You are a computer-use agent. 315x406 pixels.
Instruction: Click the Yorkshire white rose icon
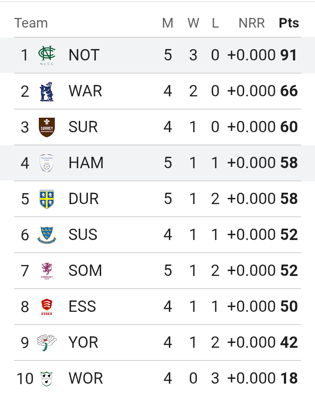(x=47, y=342)
